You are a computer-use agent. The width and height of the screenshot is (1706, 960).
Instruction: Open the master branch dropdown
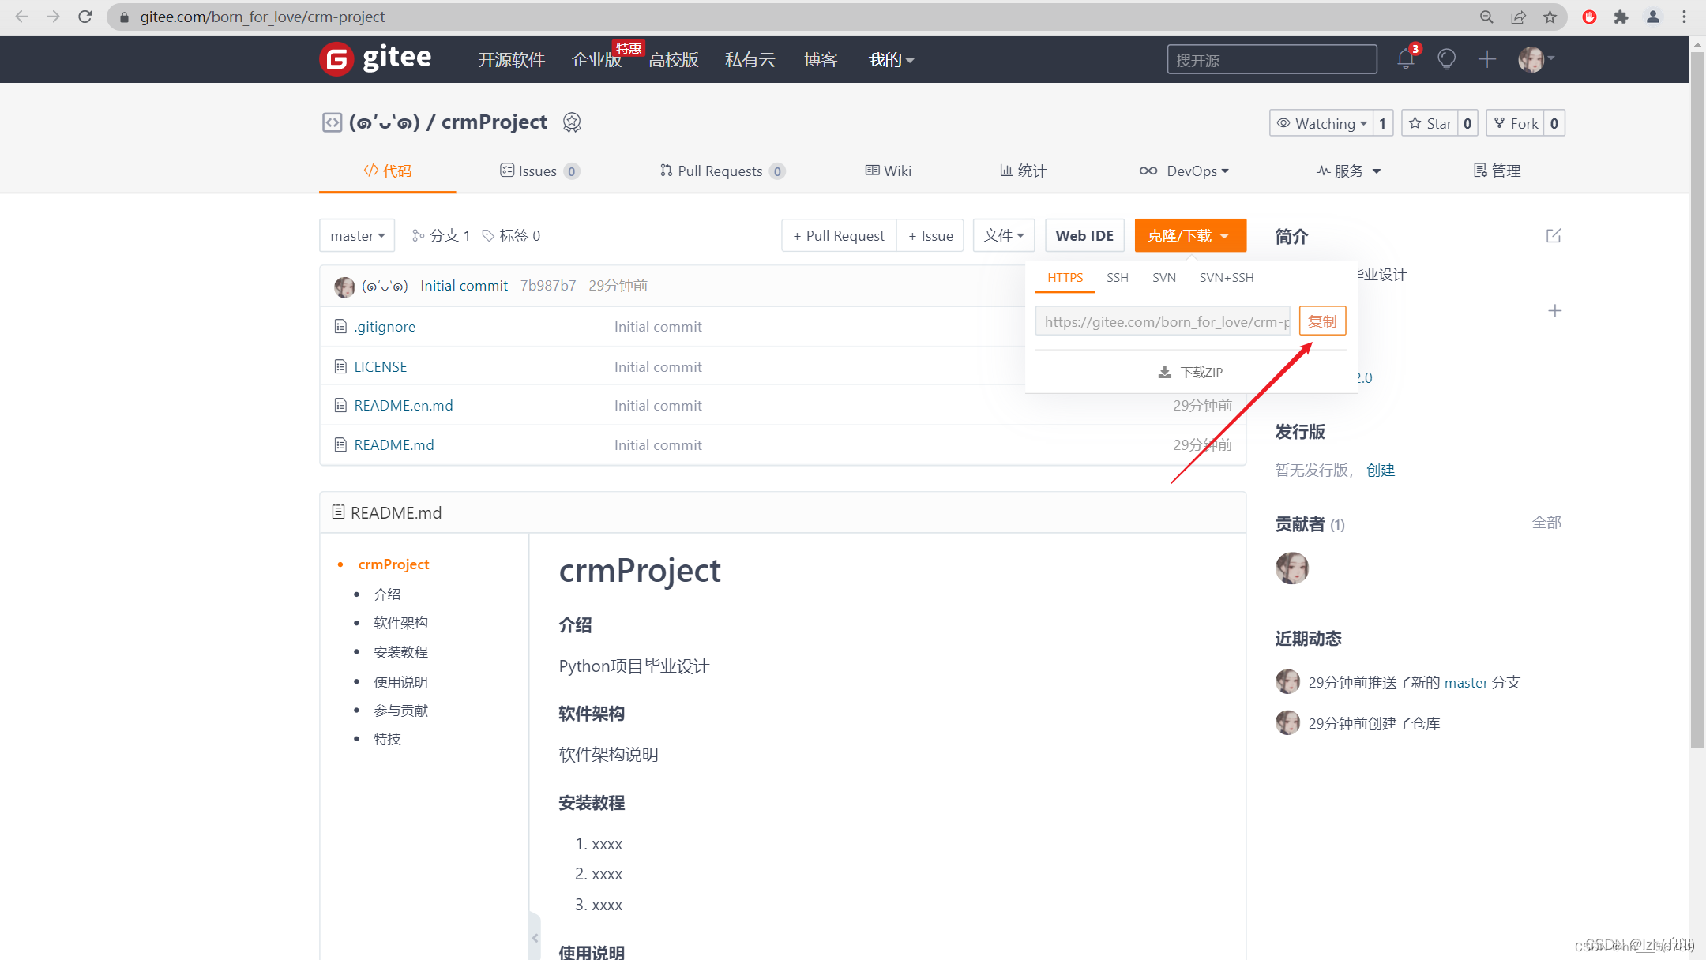coord(357,236)
